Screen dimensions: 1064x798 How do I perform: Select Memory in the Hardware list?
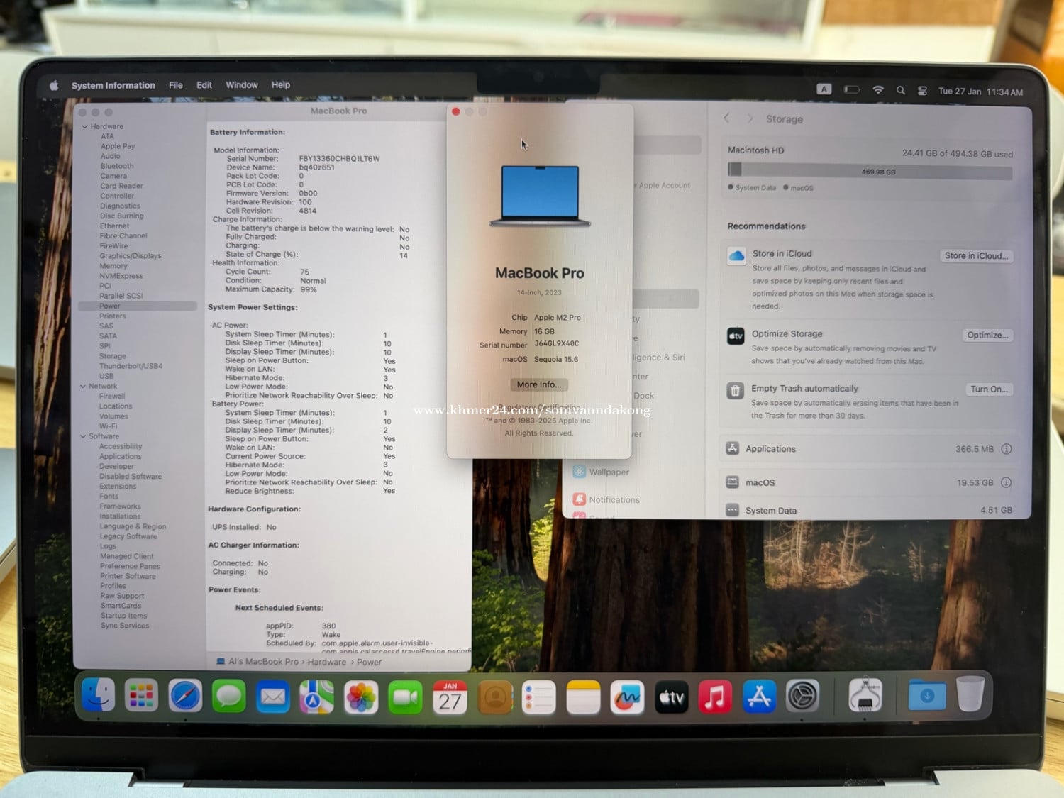click(x=113, y=266)
